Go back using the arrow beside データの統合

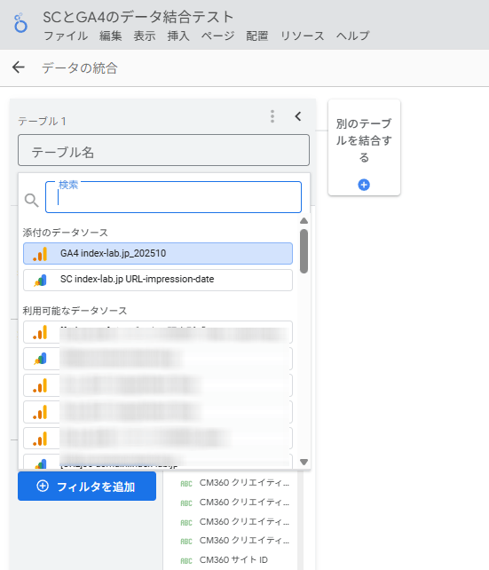click(18, 67)
